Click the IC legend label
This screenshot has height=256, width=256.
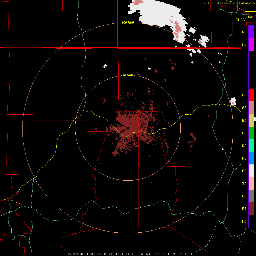[x=244, y=184]
